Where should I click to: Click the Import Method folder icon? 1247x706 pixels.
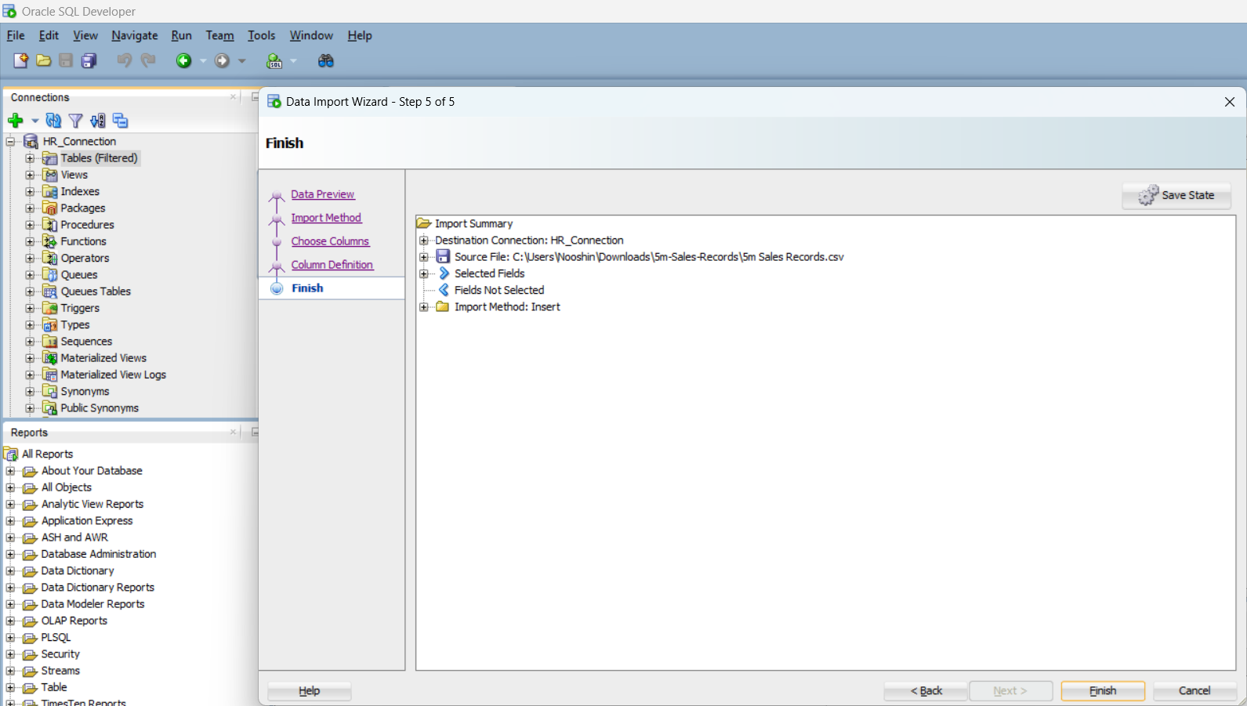coord(443,306)
